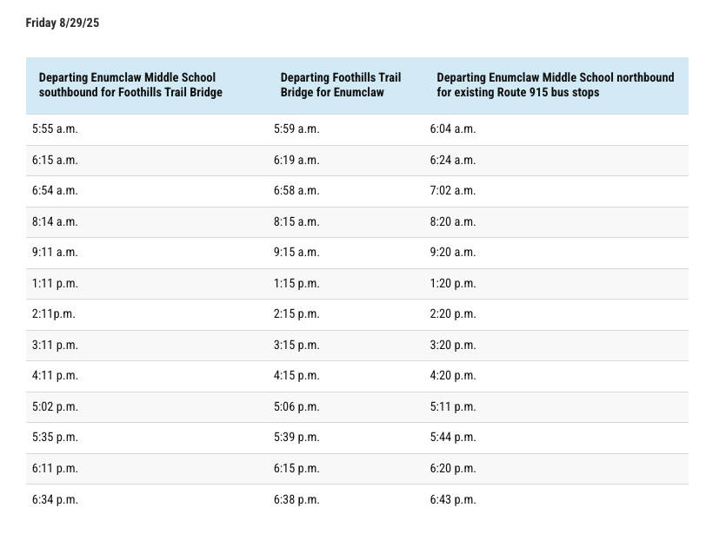Click the 5:39 p.m. Foothills Trail departure

pyautogui.click(x=296, y=438)
